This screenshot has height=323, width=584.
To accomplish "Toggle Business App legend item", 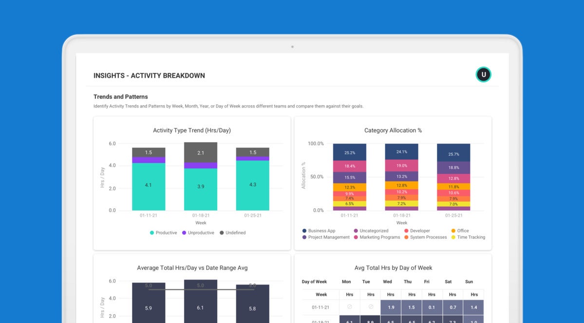I will pyautogui.click(x=319, y=231).
